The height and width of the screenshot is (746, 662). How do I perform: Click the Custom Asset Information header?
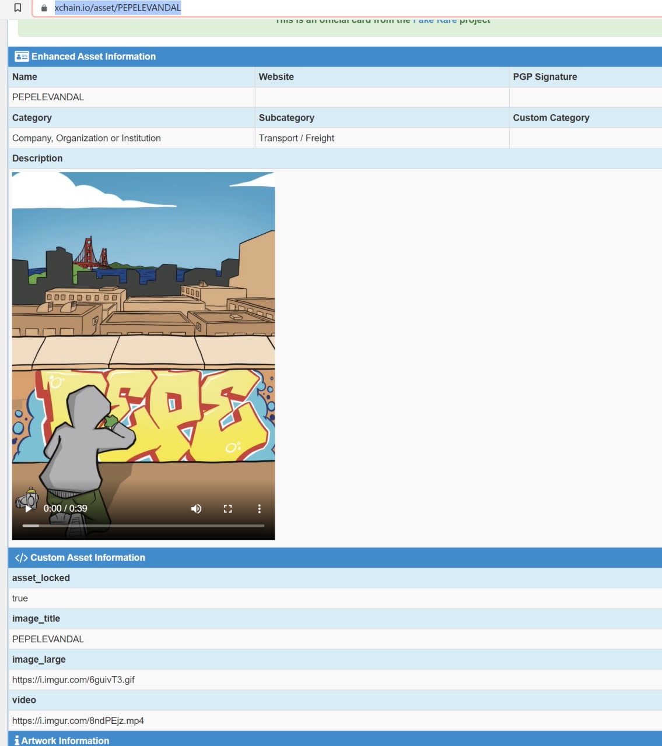tap(335, 558)
